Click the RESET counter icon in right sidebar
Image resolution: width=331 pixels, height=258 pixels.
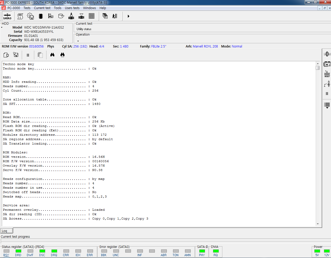(x=327, y=74)
